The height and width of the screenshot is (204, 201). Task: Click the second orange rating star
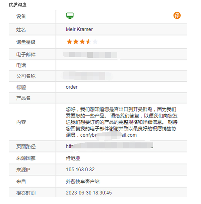[76, 42]
